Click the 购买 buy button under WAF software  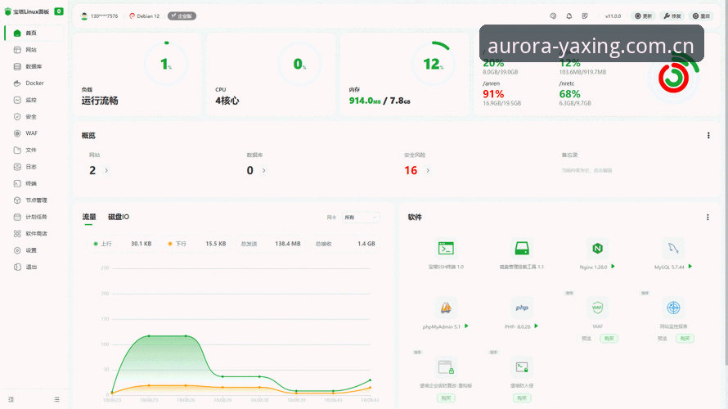(609, 339)
